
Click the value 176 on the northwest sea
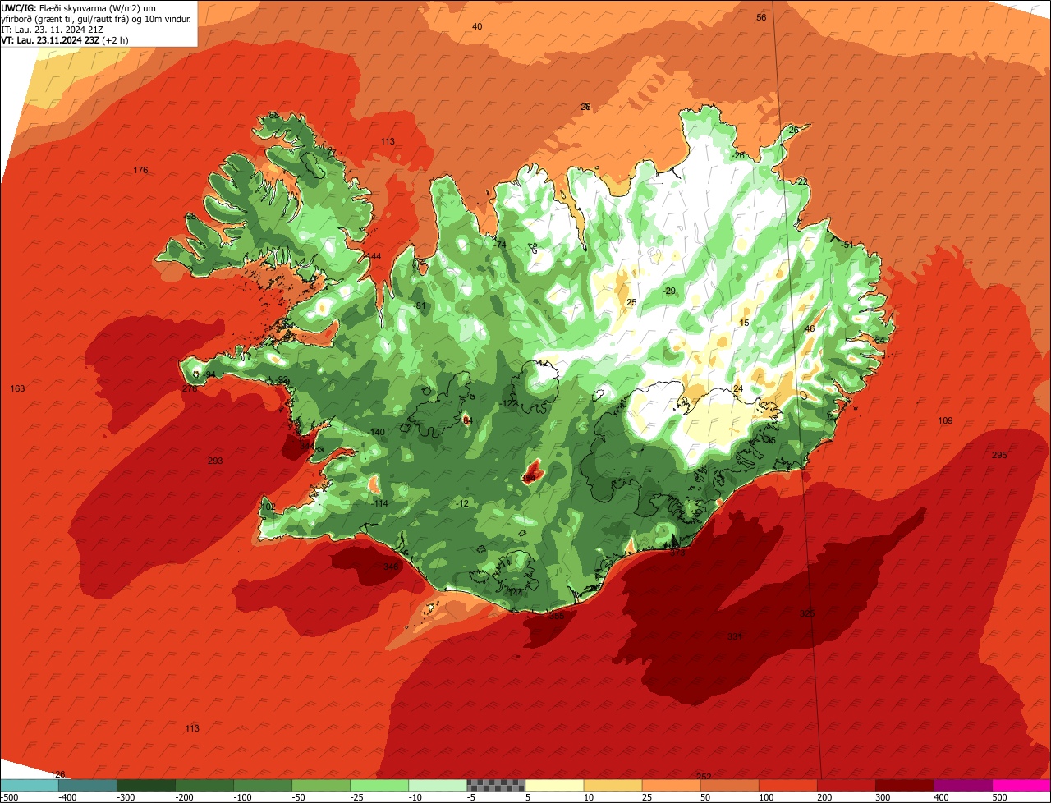click(141, 171)
